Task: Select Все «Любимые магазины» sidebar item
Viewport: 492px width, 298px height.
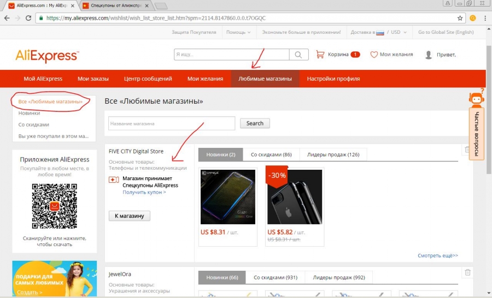Action: [x=50, y=102]
